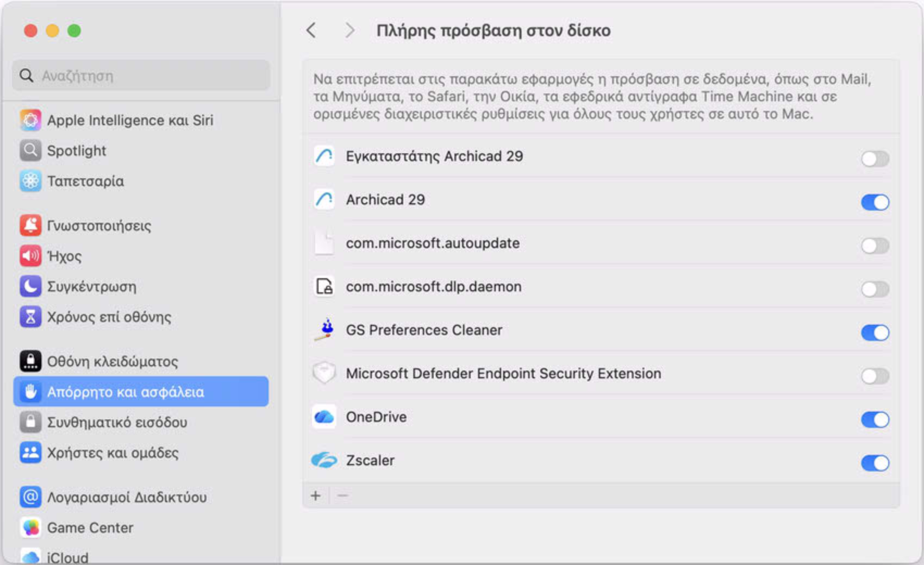Click the OneDrive cloud icon
Viewport: 924px width, 565px height.
324,417
